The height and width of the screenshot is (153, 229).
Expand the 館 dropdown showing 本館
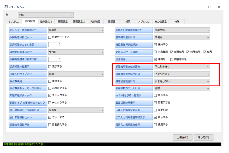(46, 15)
